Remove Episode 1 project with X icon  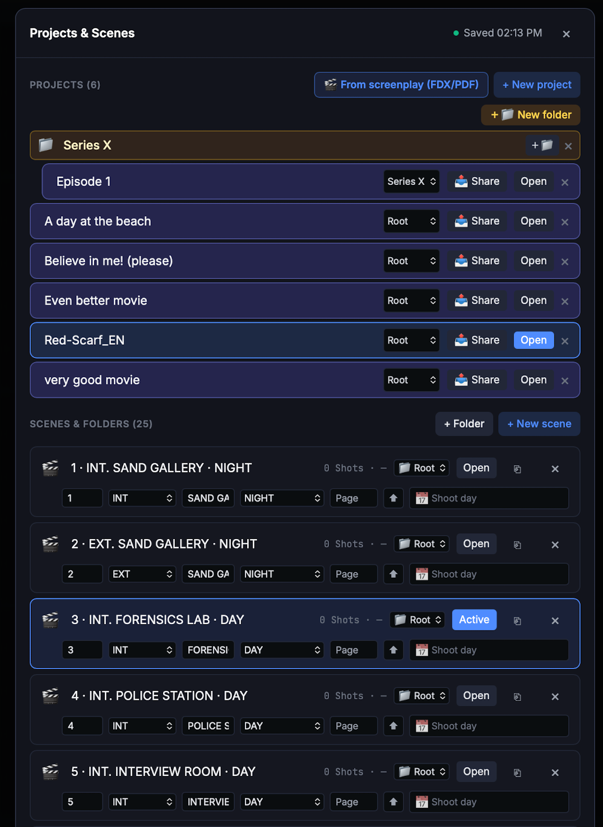[x=565, y=182]
